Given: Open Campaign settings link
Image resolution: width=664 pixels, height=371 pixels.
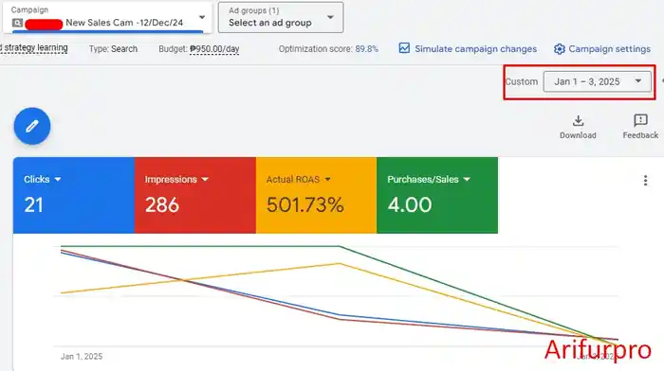Looking at the screenshot, I should [x=609, y=49].
